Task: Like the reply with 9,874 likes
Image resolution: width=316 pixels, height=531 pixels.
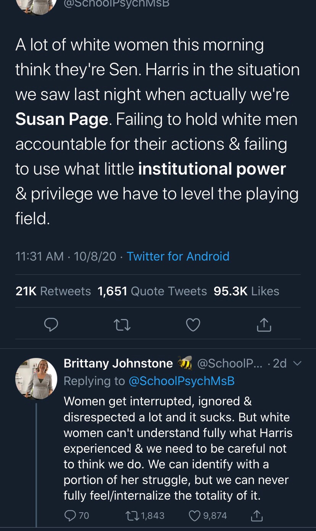Action: point(195,516)
